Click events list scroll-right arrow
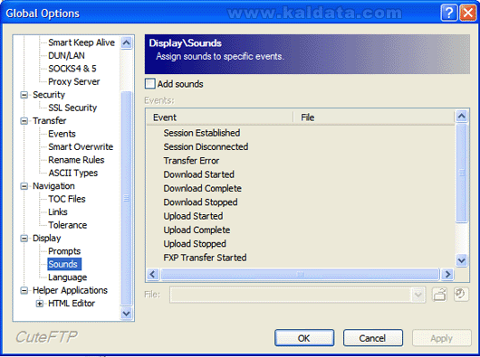Viewport: 480px width, 357px height. click(447, 274)
